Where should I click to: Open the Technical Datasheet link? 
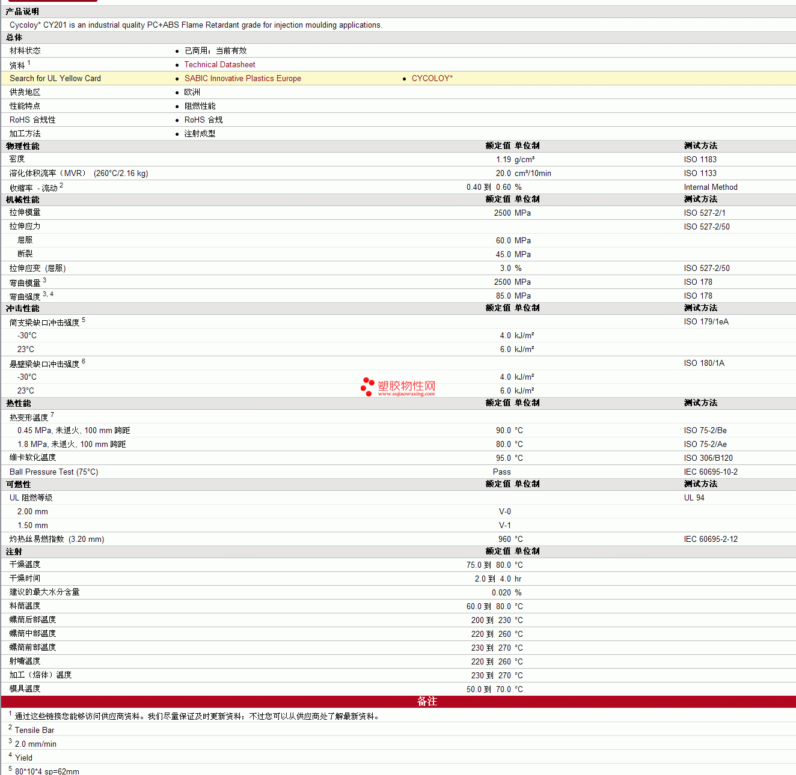219,64
